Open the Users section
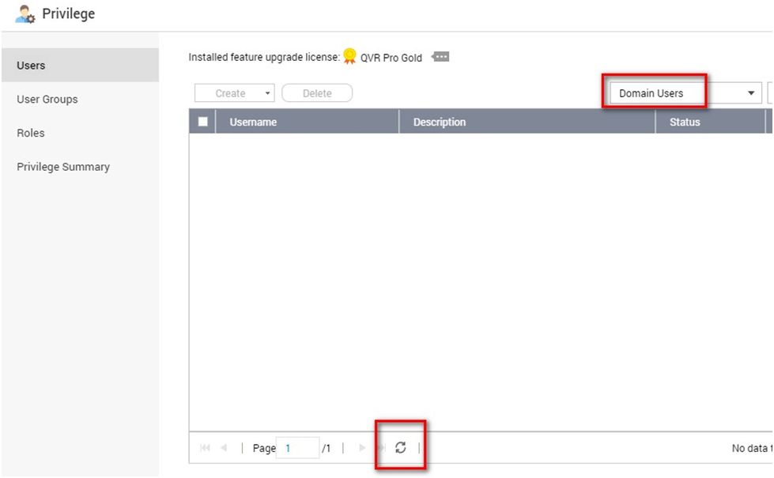This screenshot has width=774, height=478. click(x=81, y=65)
